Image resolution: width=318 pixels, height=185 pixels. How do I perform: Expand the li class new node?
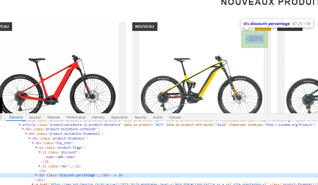39,166
